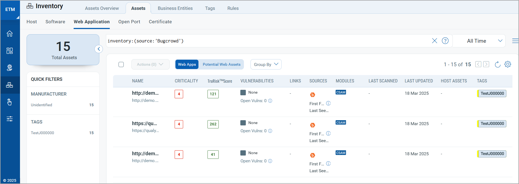Open search help question mark icon
This screenshot has width=519, height=184.
[445, 41]
